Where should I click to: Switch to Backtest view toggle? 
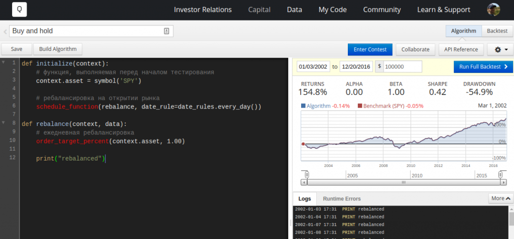click(x=497, y=31)
